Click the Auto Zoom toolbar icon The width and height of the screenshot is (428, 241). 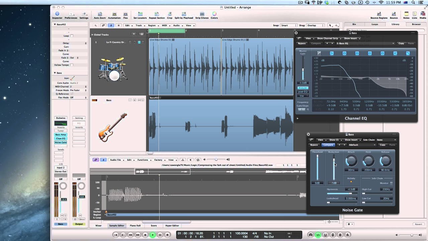pos(100,15)
